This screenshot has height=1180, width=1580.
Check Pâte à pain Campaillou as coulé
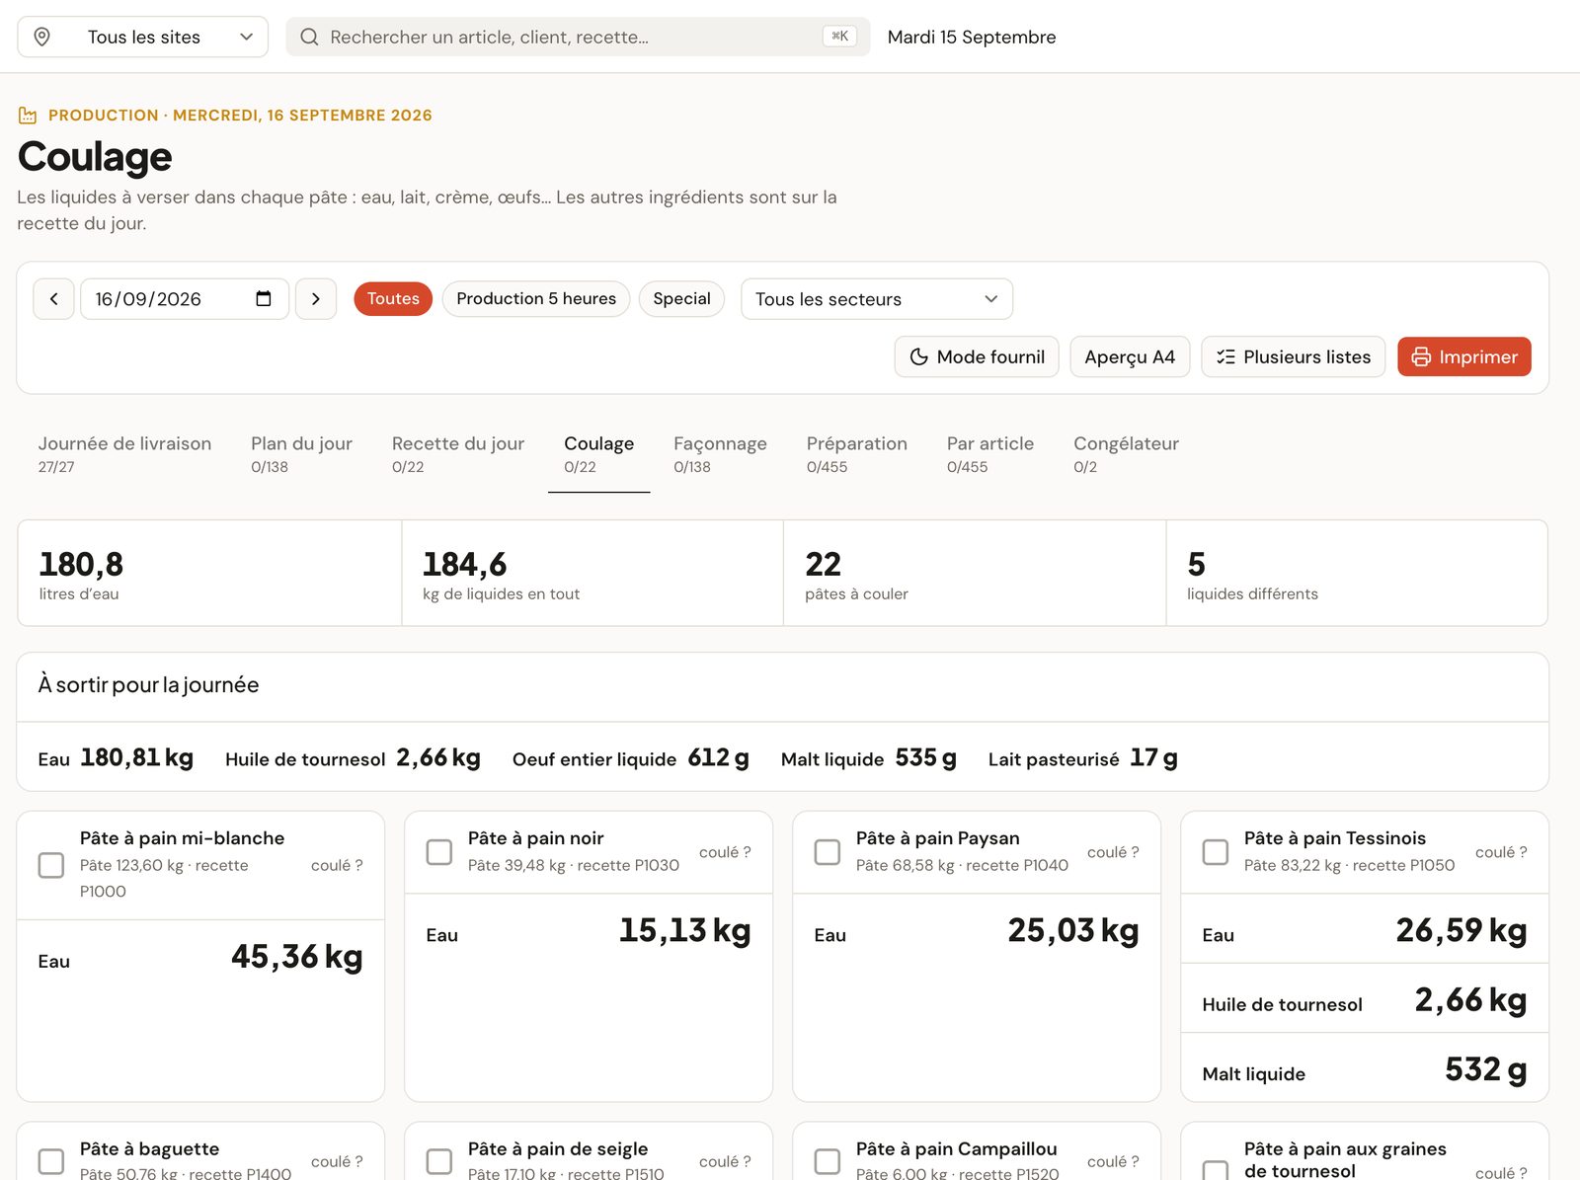coord(828,1161)
